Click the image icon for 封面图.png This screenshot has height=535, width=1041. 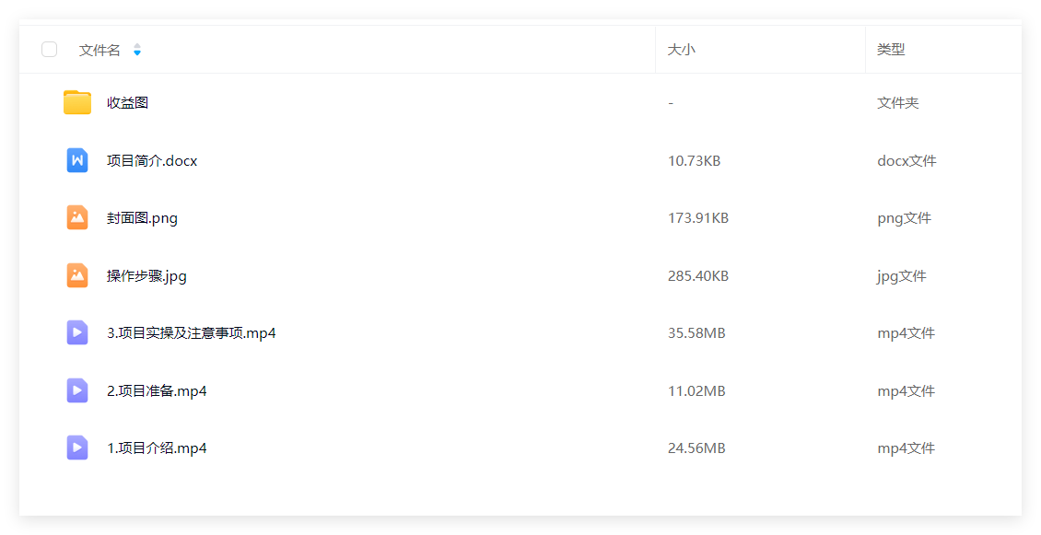pyautogui.click(x=77, y=217)
